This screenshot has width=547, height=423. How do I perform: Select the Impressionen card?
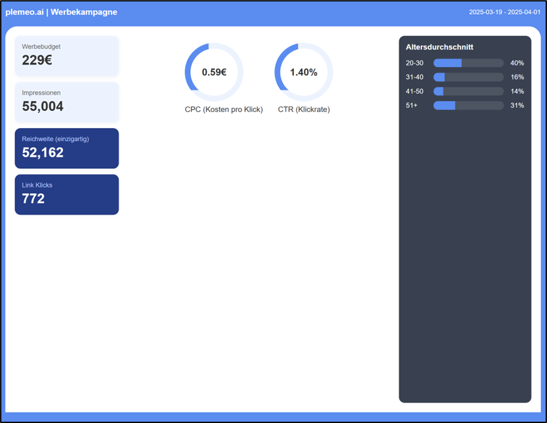(x=66, y=102)
